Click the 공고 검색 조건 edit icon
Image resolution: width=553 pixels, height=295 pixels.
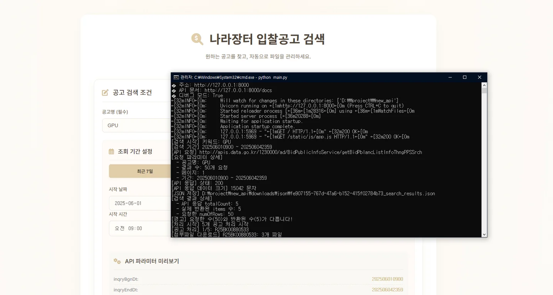[105, 93]
